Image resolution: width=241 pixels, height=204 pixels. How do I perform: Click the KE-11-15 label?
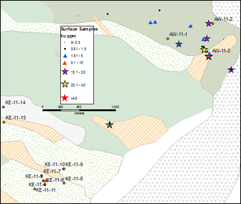(16, 118)
